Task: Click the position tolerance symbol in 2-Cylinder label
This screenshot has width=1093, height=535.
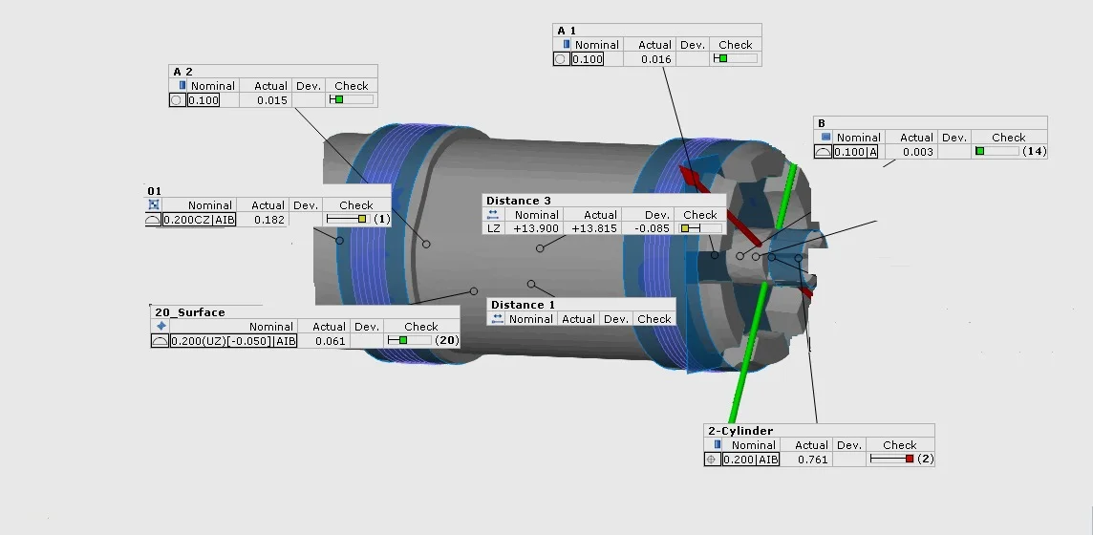Action: (712, 460)
